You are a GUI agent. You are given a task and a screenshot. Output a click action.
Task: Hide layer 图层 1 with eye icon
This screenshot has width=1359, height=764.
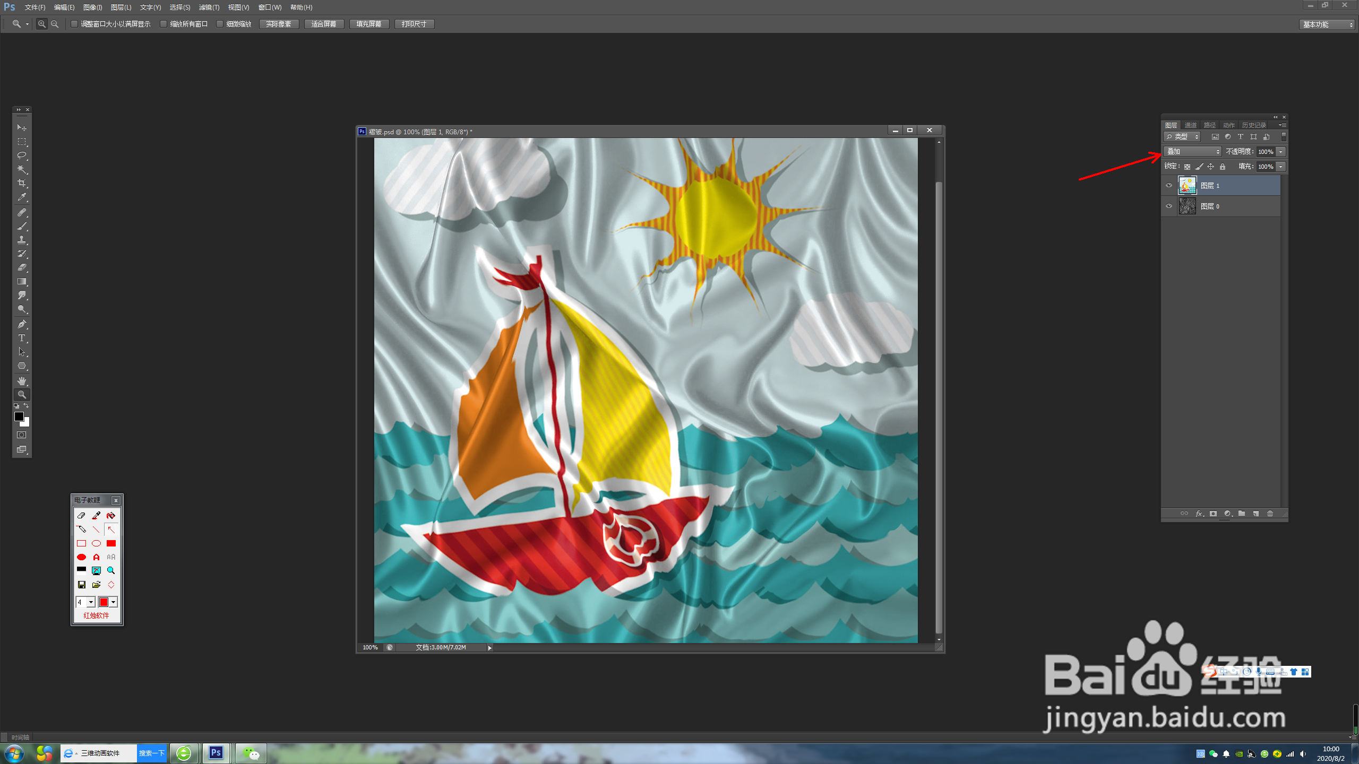click(x=1169, y=185)
